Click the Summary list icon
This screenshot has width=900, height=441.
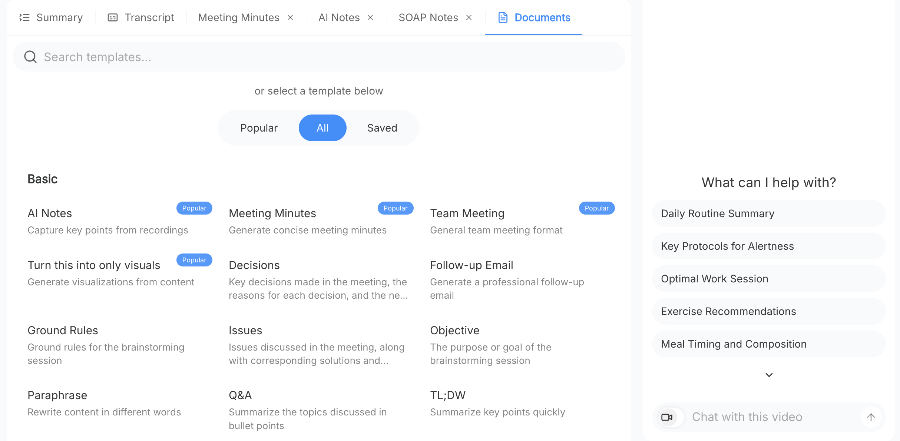coord(24,17)
